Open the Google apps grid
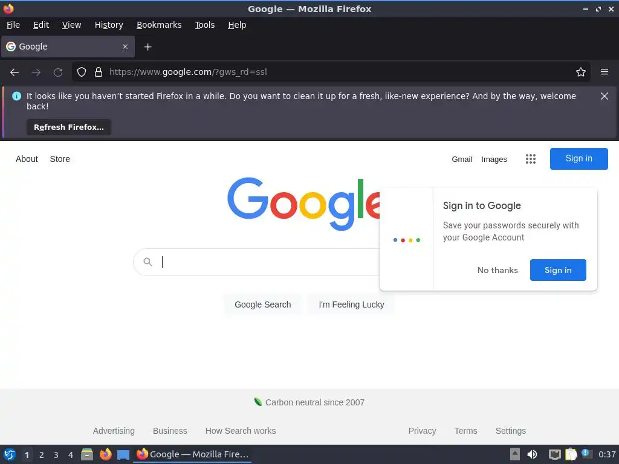This screenshot has height=464, width=619. pyautogui.click(x=531, y=159)
